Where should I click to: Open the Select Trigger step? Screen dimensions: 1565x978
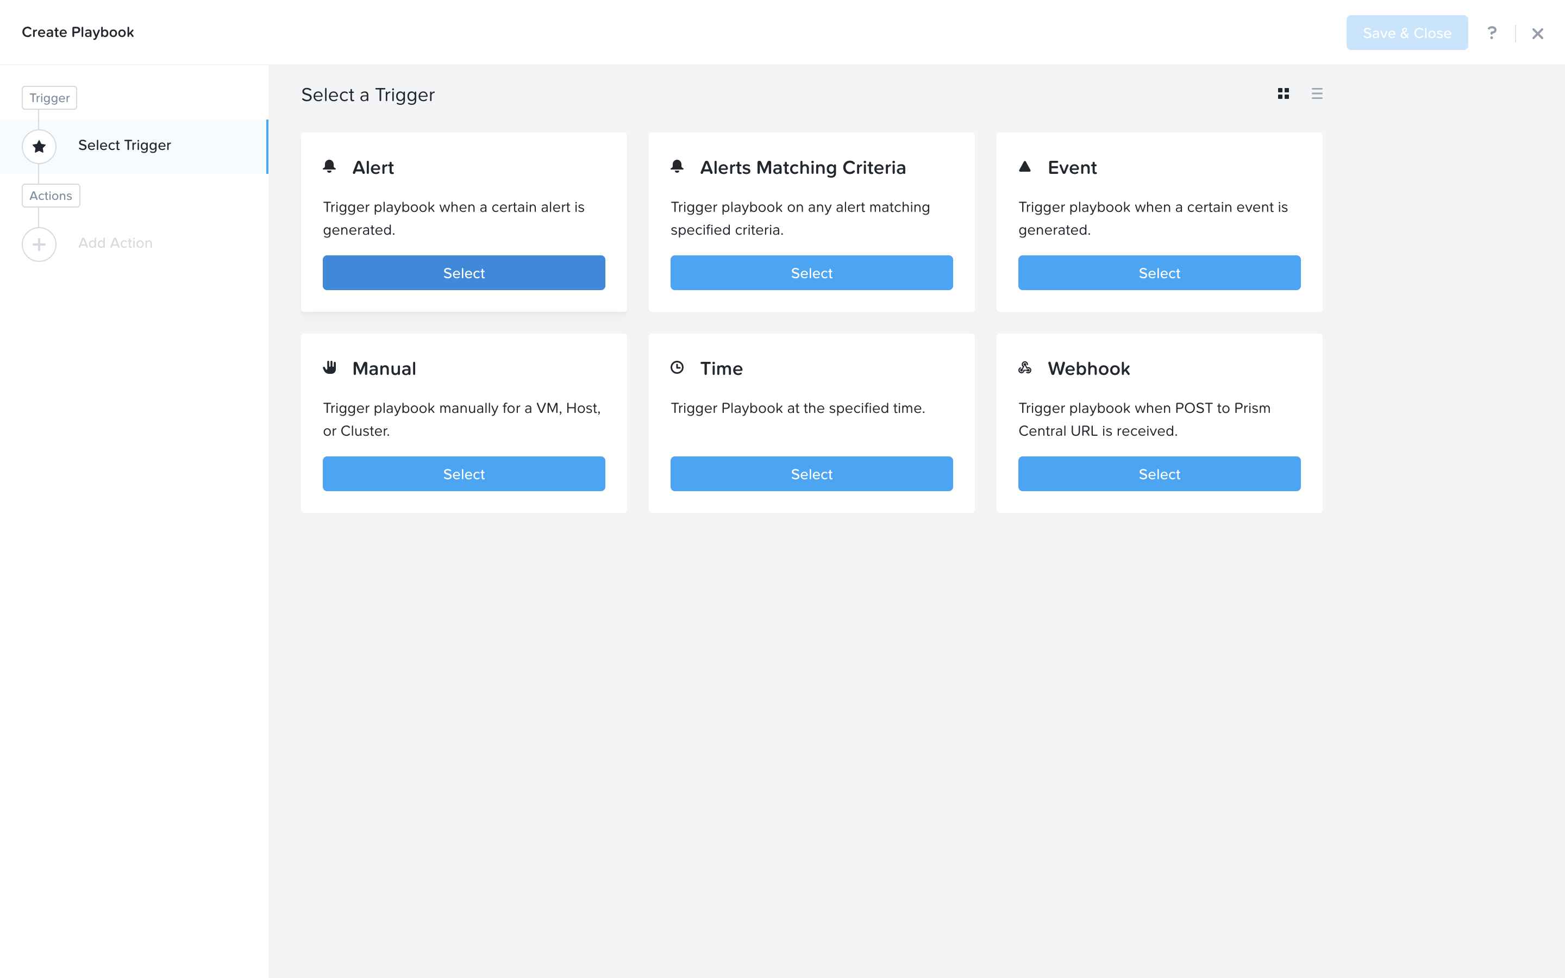click(x=134, y=146)
